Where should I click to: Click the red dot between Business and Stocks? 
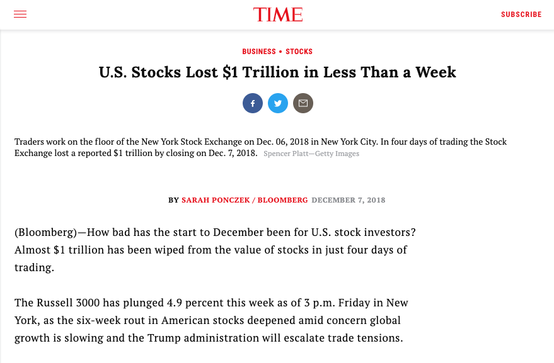pos(280,52)
